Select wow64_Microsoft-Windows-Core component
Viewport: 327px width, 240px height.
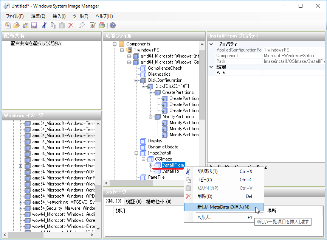pos(64,220)
